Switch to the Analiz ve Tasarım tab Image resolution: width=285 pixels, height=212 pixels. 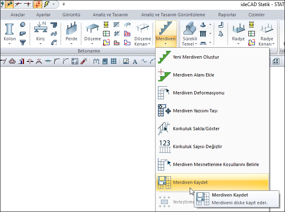(110, 15)
